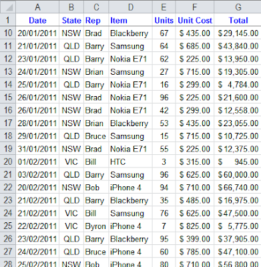Image resolution: width=261 pixels, height=267 pixels.
Task: Select cell with total $37,905.00
Action: [238, 239]
